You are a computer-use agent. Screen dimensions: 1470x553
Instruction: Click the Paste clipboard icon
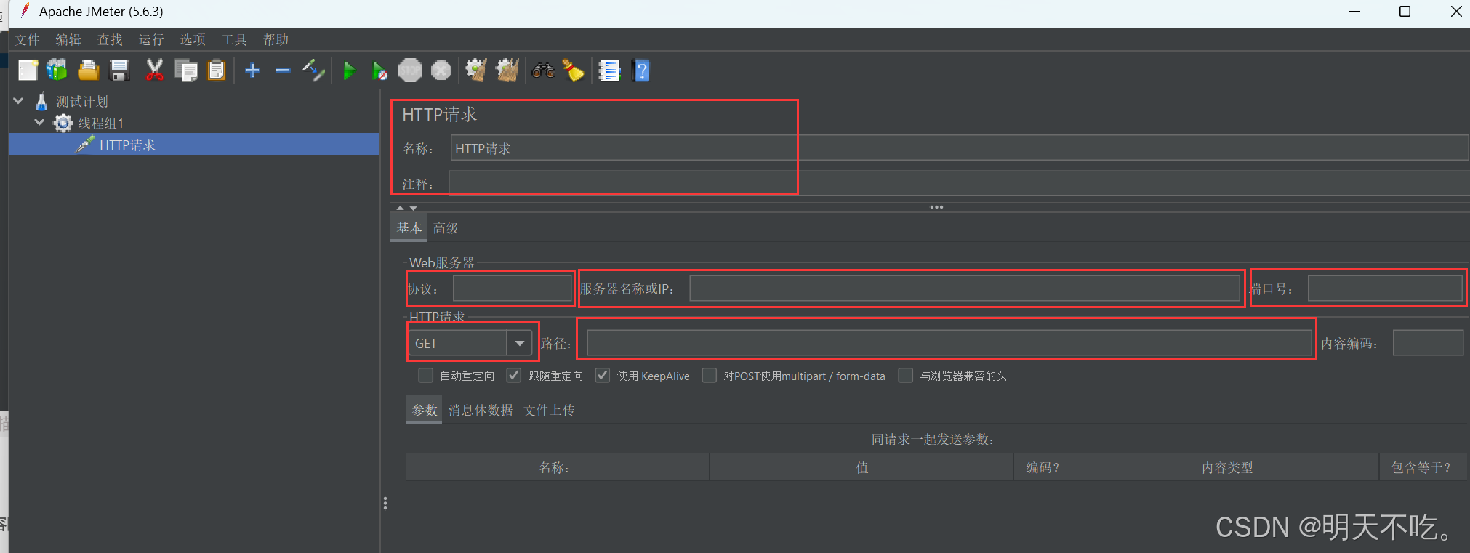click(x=217, y=70)
